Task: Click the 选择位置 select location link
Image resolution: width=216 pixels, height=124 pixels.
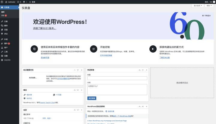Action: [x=111, y=111]
